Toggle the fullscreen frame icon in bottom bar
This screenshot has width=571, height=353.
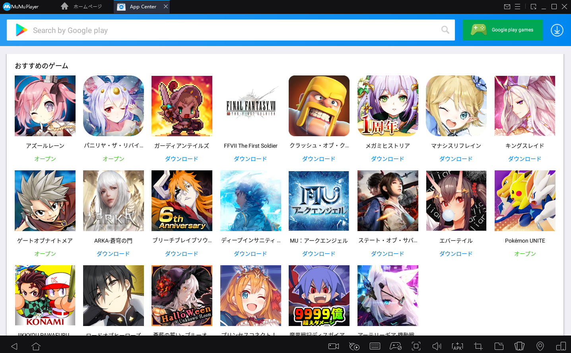click(416, 346)
